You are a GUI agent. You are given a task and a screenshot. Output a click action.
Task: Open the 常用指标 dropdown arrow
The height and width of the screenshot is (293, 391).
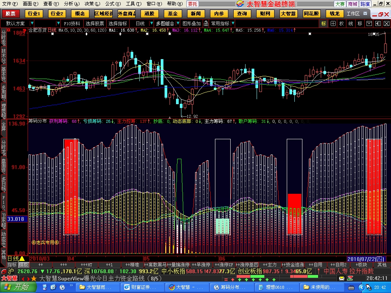coord(233,23)
